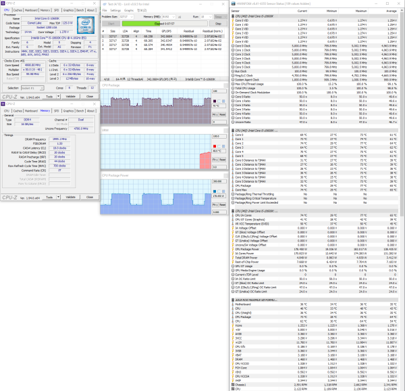This screenshot has height=391, width=405.
Task: Open the Graphs menu in LinX
Action: (x=128, y=10)
